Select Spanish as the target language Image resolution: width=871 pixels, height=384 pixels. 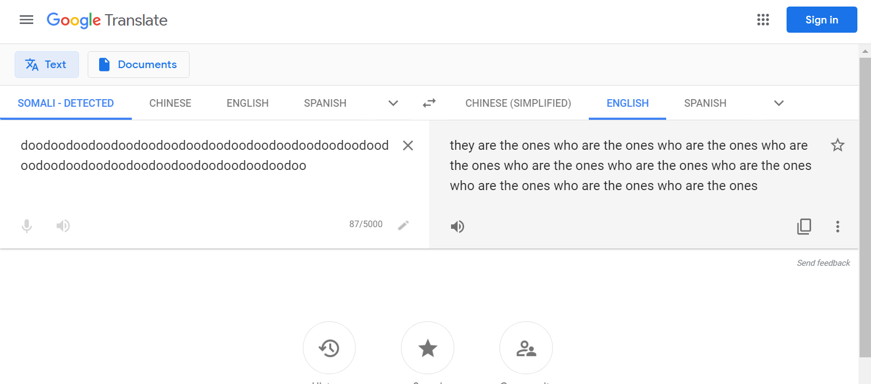705,103
